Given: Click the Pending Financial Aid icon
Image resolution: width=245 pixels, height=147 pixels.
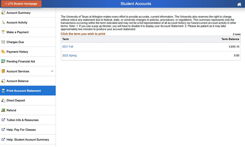Looking at the screenshot, I should [3, 61].
